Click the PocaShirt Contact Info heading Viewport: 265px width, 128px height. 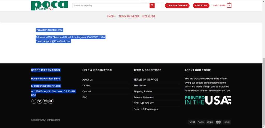(x=49, y=30)
